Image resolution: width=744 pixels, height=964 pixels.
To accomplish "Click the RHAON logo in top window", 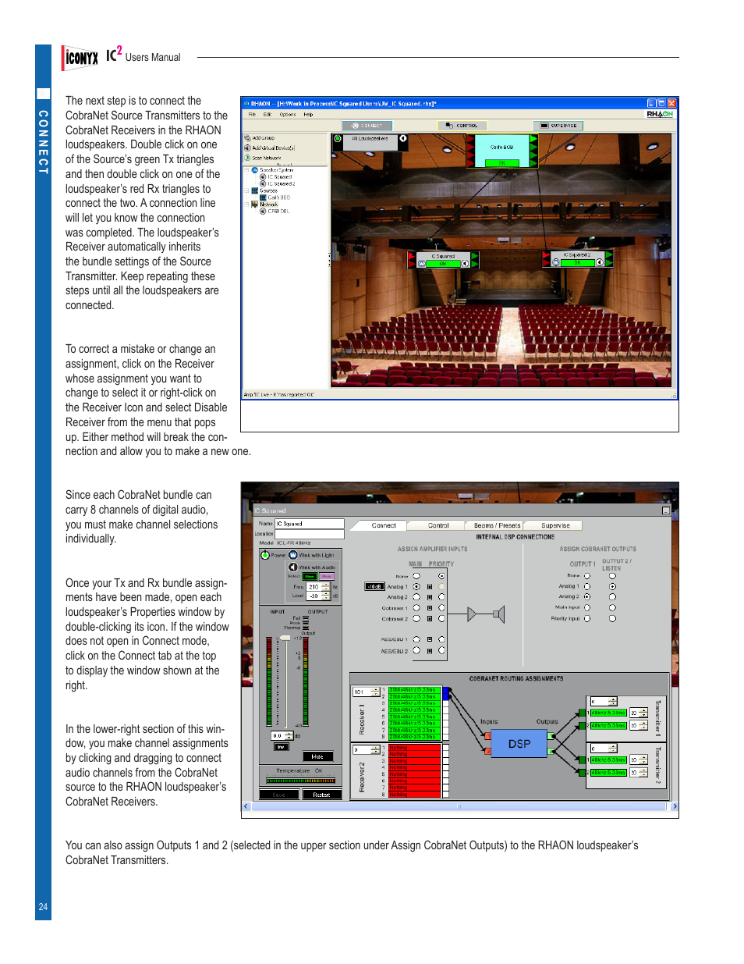I will [x=660, y=114].
